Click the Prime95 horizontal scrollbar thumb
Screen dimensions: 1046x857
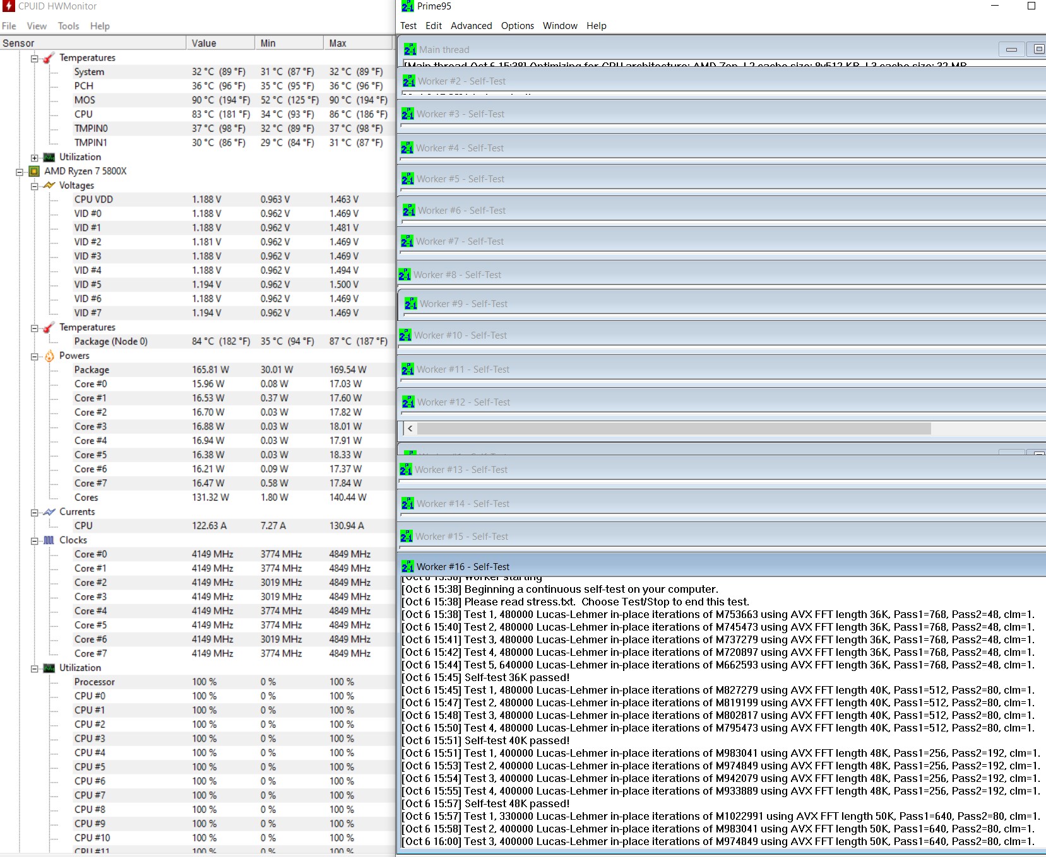[674, 429]
